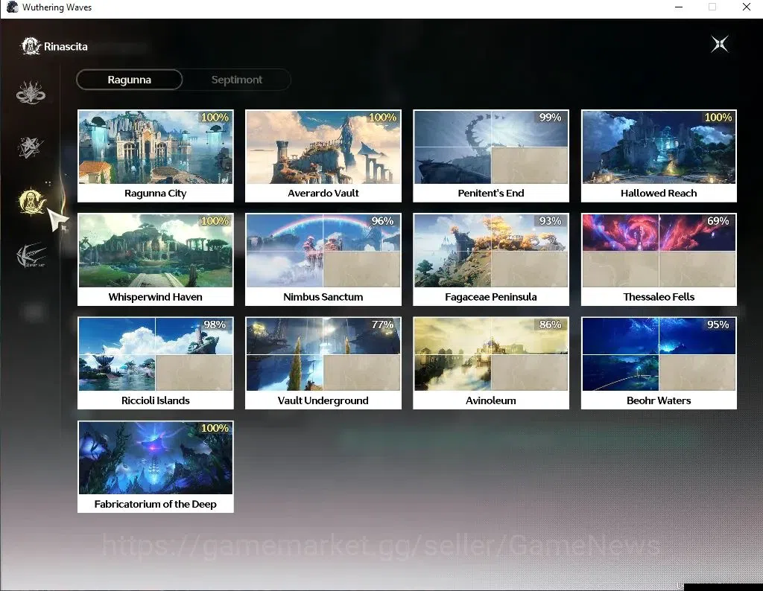Image resolution: width=763 pixels, height=591 pixels.
Task: Select the first region emblem in sidebar
Action: point(31,92)
